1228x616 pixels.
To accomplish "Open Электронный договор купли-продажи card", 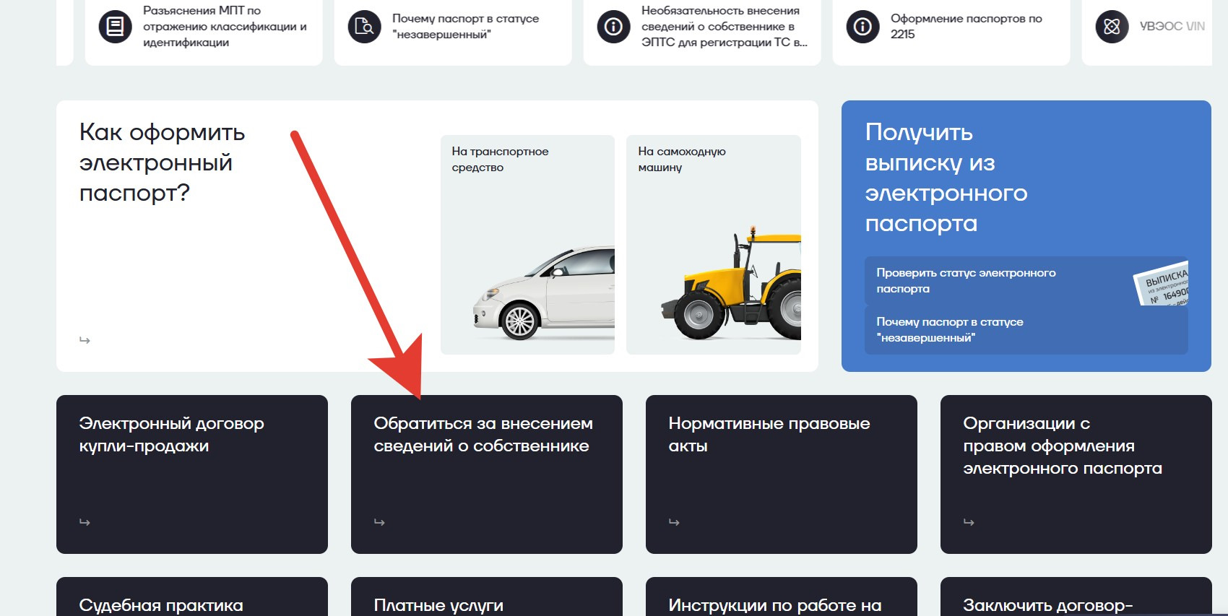I will click(192, 474).
